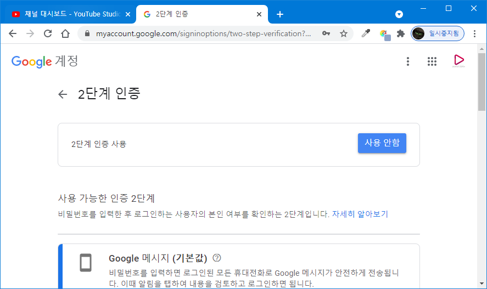
Task: Activate the eyedropper color picker extension
Action: (366, 33)
